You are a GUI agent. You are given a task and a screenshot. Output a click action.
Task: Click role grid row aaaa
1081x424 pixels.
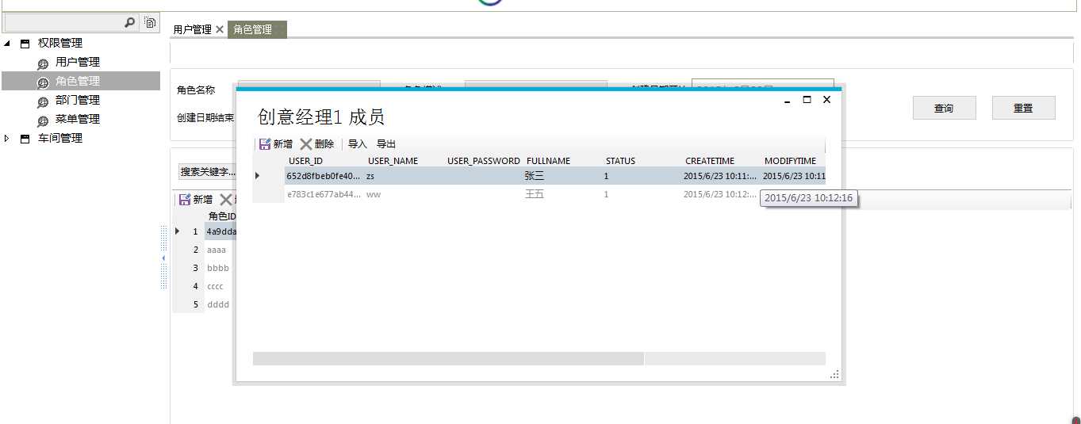217,250
